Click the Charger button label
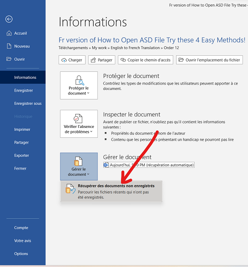 75,60
